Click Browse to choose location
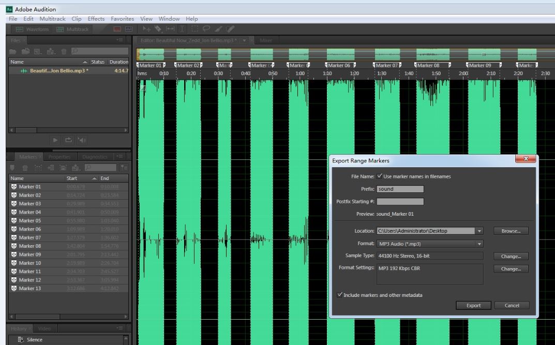The height and width of the screenshot is (345, 555). 511,231
